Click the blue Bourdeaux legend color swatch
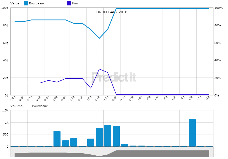This screenshot has width=228, height=159. (x=26, y=3)
